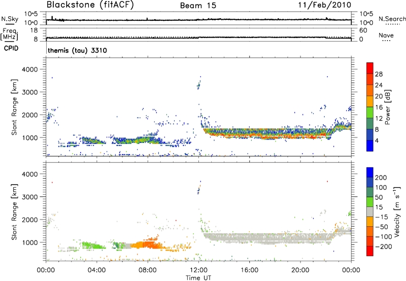This screenshot has width=406, height=281.
Task: Click the blue bottom segment of the power colorbar
Action: (370, 146)
